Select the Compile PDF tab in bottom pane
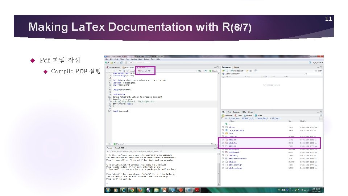The height and width of the screenshot is (196, 348). pyautogui.click(x=120, y=148)
